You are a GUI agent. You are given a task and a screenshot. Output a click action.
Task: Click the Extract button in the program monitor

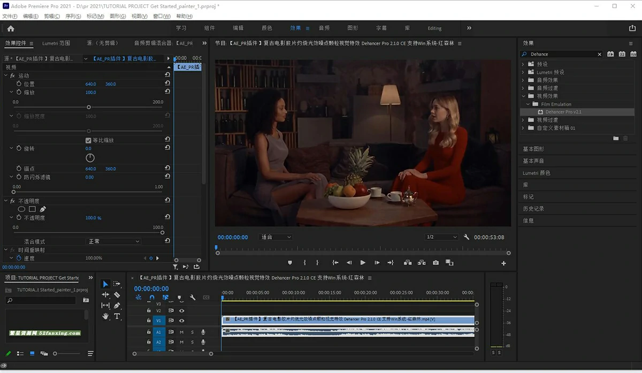[422, 263]
